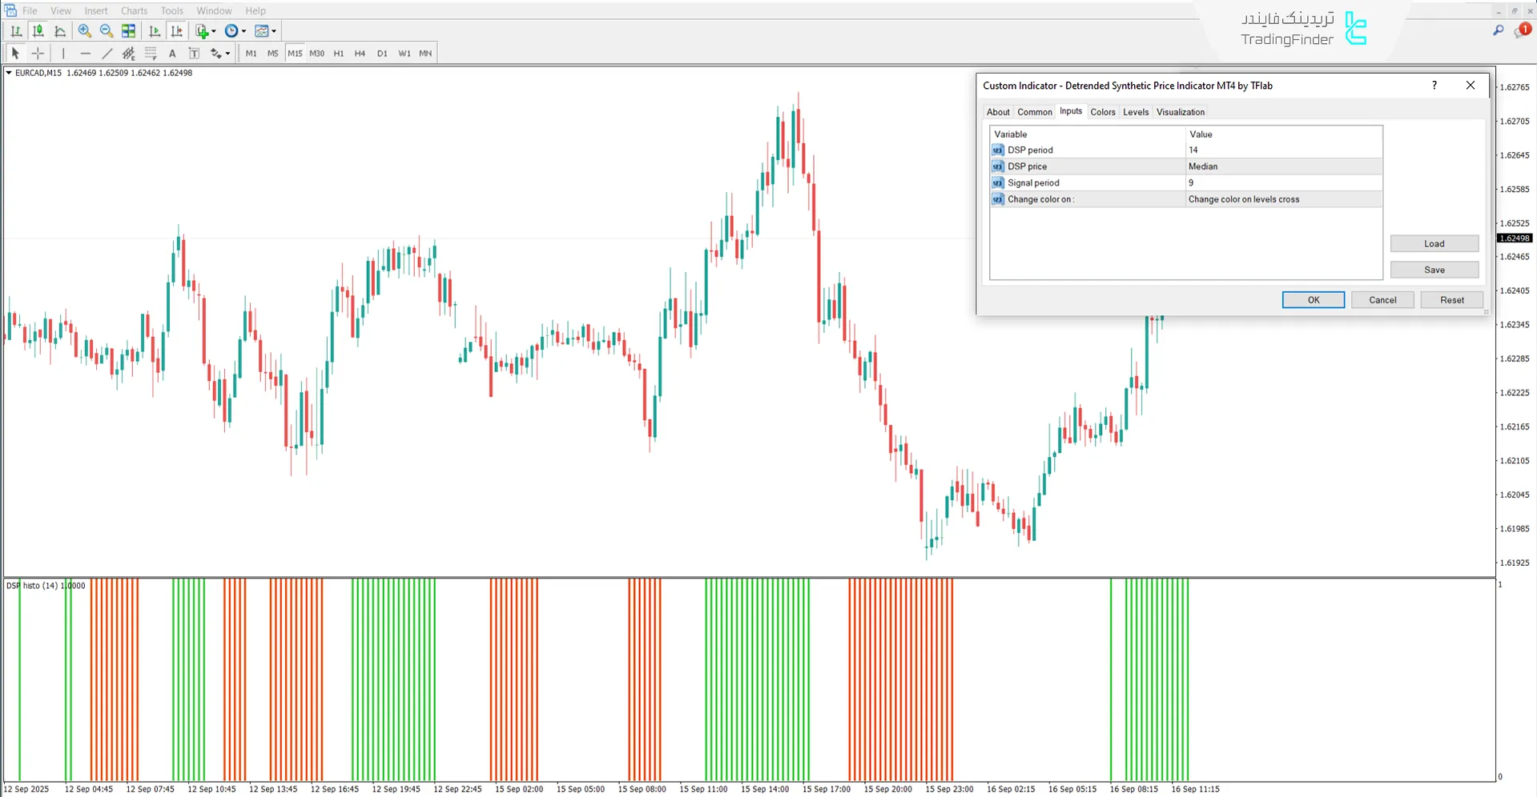Select the vertical line drawing tool
The image size is (1537, 797).
pos(63,53)
